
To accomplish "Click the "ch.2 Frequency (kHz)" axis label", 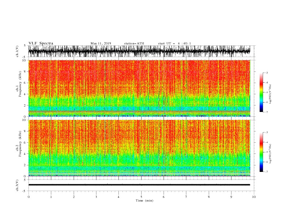I will click(19, 143).
